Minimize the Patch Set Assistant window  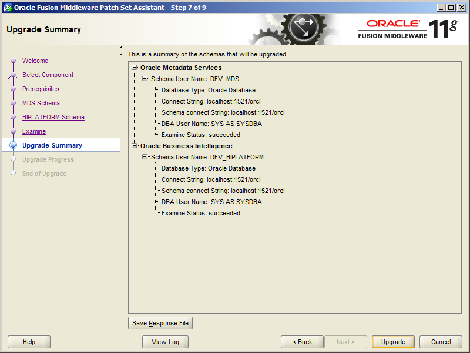tap(441, 8)
